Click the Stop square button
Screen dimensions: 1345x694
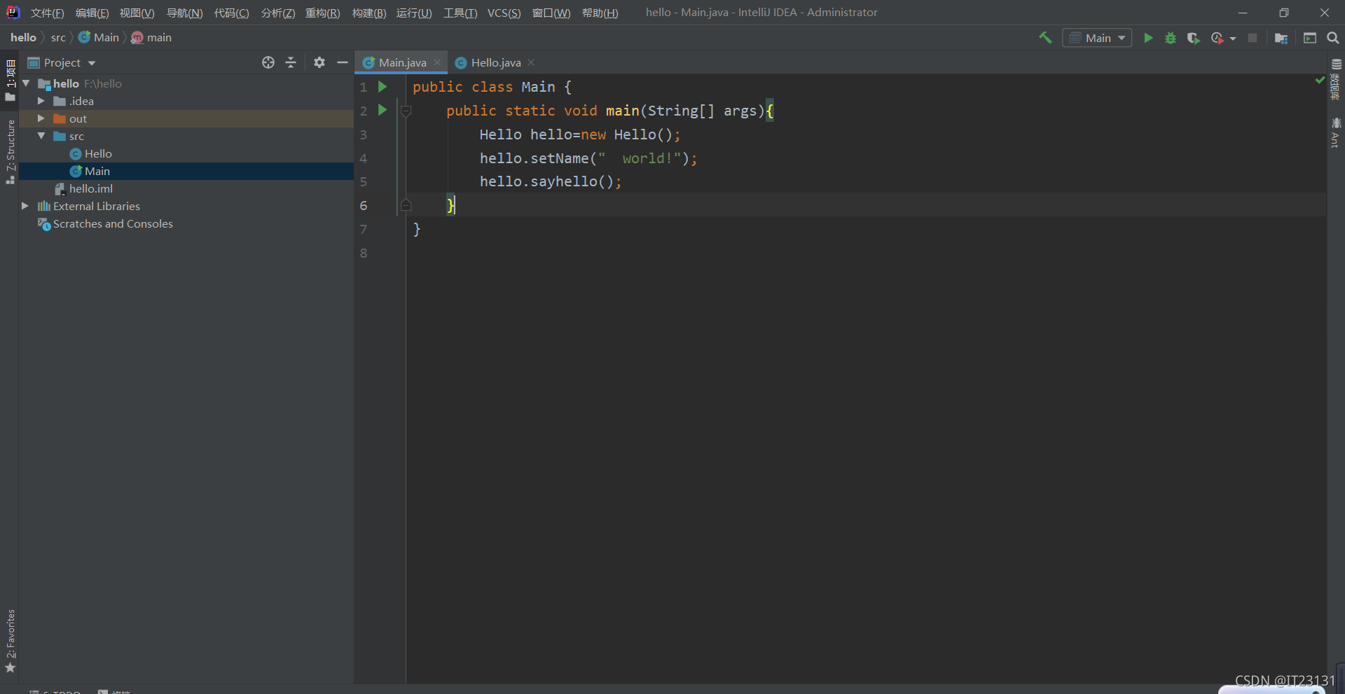click(x=1253, y=38)
